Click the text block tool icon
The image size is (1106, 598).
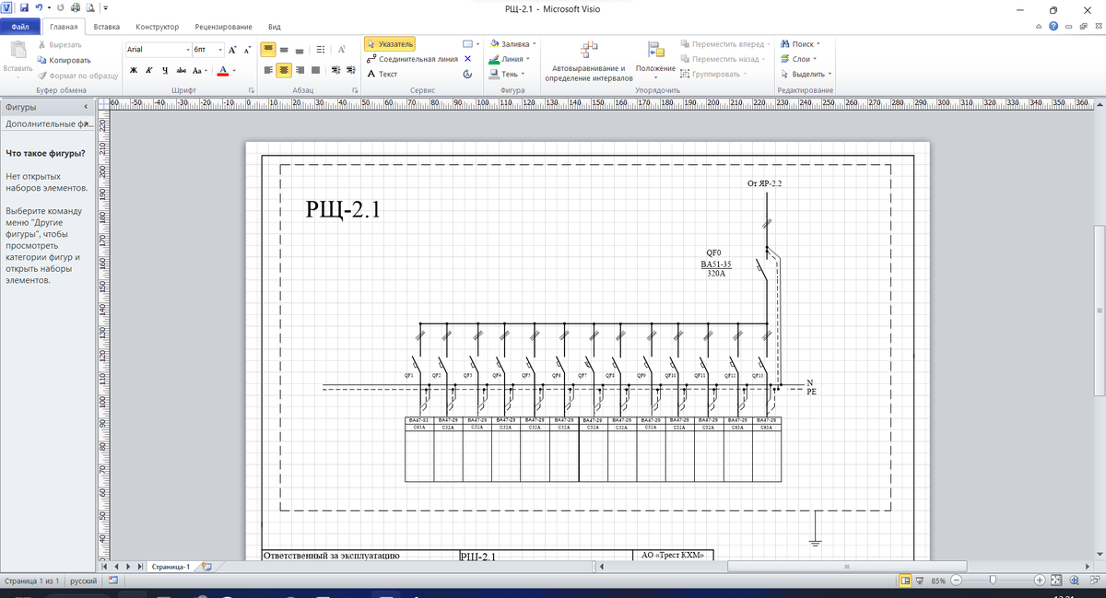(x=468, y=74)
